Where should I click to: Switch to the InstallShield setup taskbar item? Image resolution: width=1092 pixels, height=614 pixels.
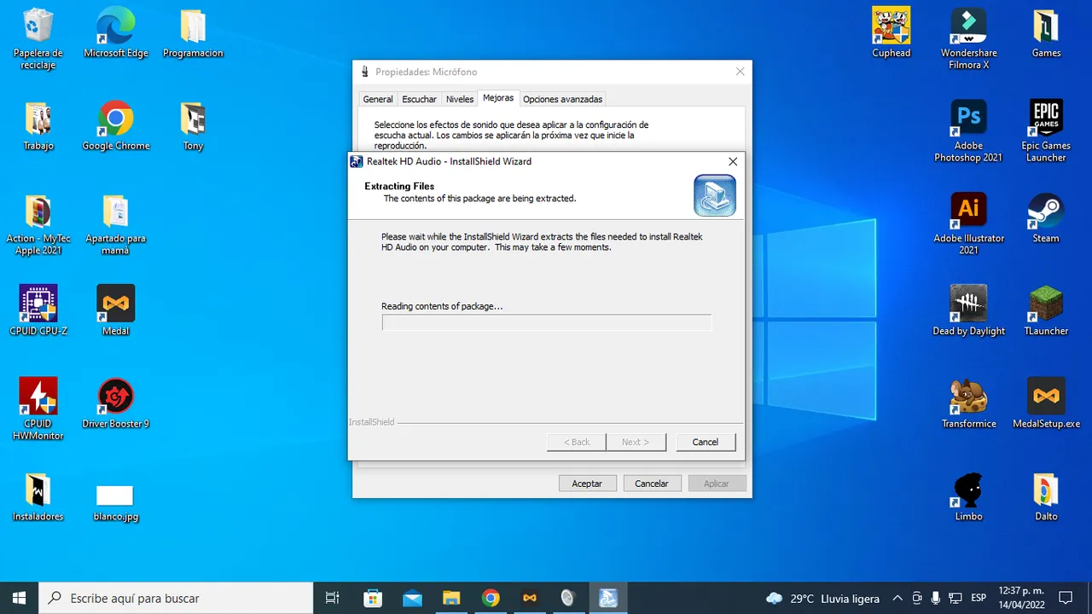[x=608, y=598]
